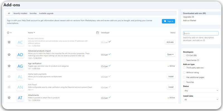Focus the add-on Search input field
This screenshot has width=223, height=111.
click(201, 33)
